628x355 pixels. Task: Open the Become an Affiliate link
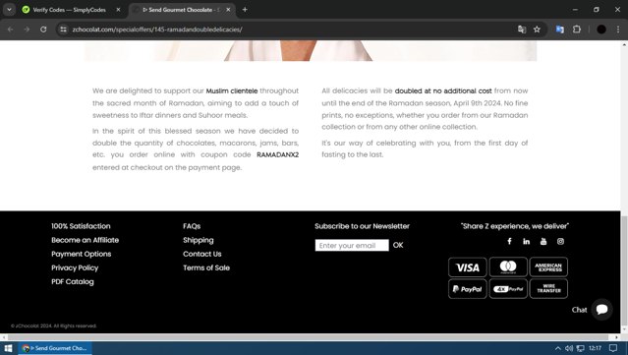click(x=85, y=240)
